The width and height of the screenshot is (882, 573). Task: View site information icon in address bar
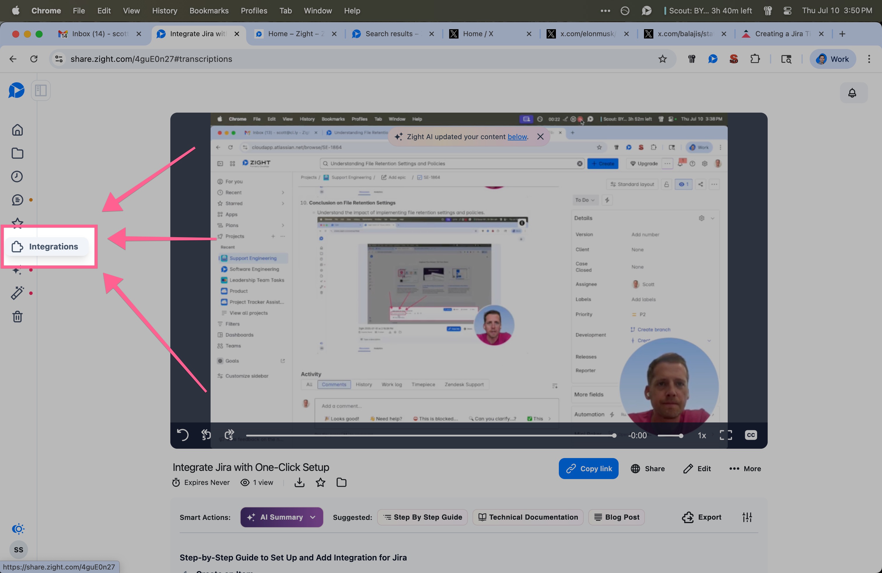[59, 59]
